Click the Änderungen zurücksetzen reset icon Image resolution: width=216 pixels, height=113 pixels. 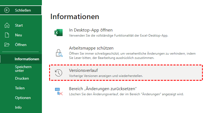(59, 91)
